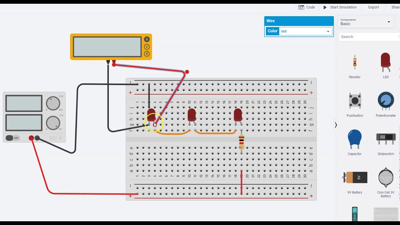The image size is (400, 225).
Task: Click the power supply current knob
Action: click(x=53, y=123)
